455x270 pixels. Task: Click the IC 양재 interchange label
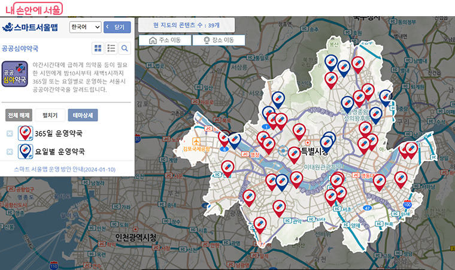(351, 225)
